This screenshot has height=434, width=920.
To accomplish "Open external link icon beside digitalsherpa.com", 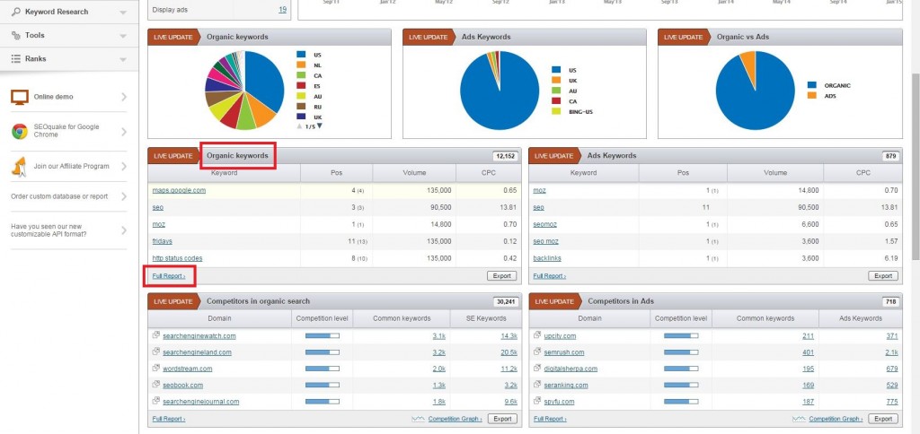I will pos(537,369).
